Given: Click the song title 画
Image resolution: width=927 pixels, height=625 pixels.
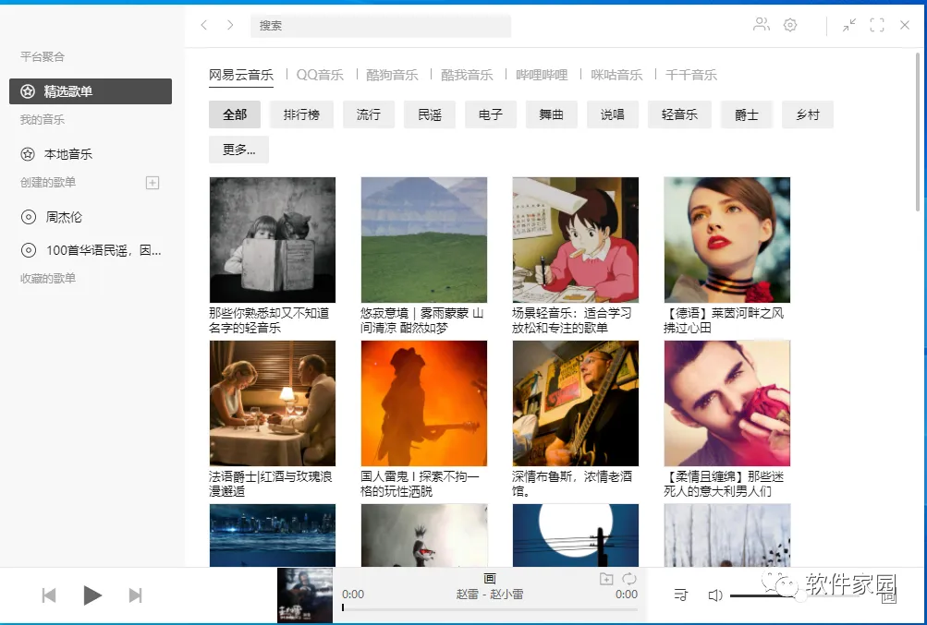Looking at the screenshot, I should click(x=490, y=579).
